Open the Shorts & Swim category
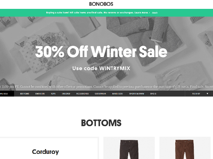Image resolution: width=213 pixels, height=159 pixels. 136,94
